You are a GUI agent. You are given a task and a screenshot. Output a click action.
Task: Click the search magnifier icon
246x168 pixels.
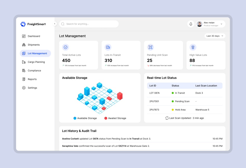pos(63,24)
